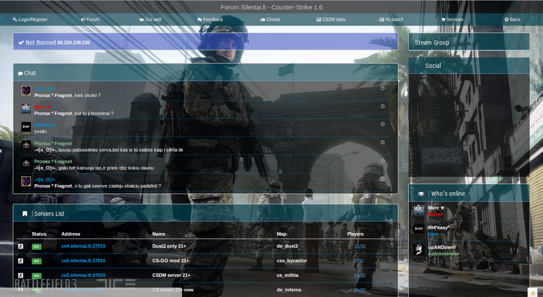Open Our wall in the navigation bar
The image size is (543, 297).
coord(150,19)
